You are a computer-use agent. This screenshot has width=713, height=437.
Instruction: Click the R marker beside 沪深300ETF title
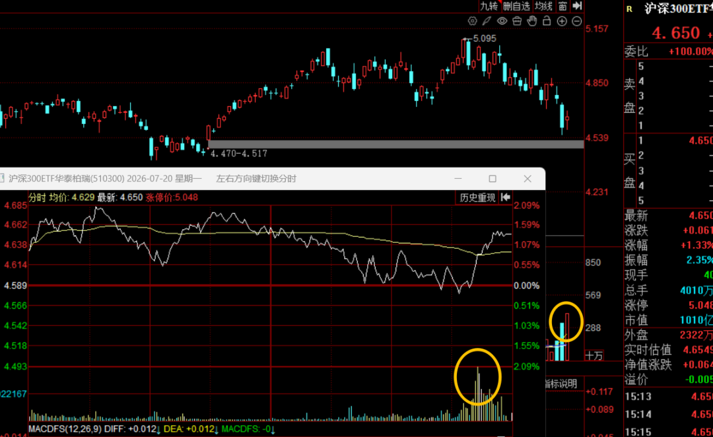(x=629, y=9)
